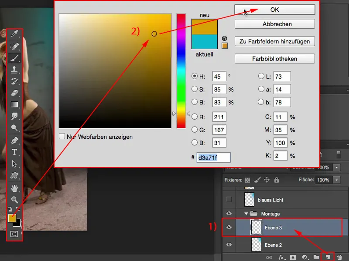Select the Lab a radio button
This screenshot has height=261, width=349.
[261, 89]
